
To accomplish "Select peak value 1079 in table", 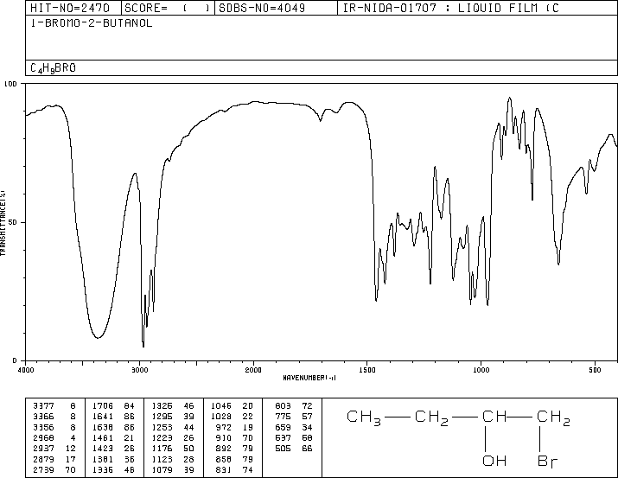I will coord(162,469).
